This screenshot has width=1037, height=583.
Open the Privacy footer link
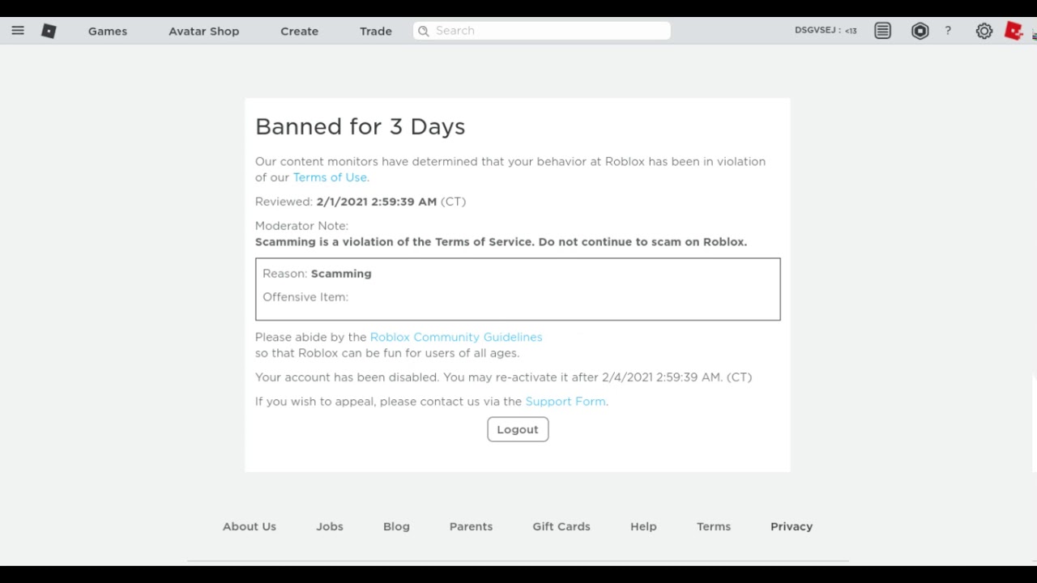pyautogui.click(x=792, y=526)
